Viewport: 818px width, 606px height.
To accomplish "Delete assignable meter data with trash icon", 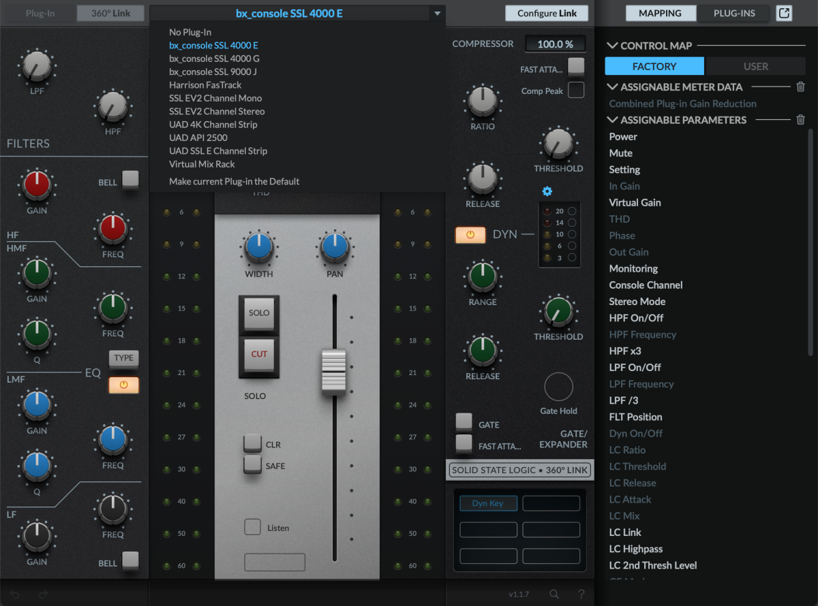I will pyautogui.click(x=800, y=87).
